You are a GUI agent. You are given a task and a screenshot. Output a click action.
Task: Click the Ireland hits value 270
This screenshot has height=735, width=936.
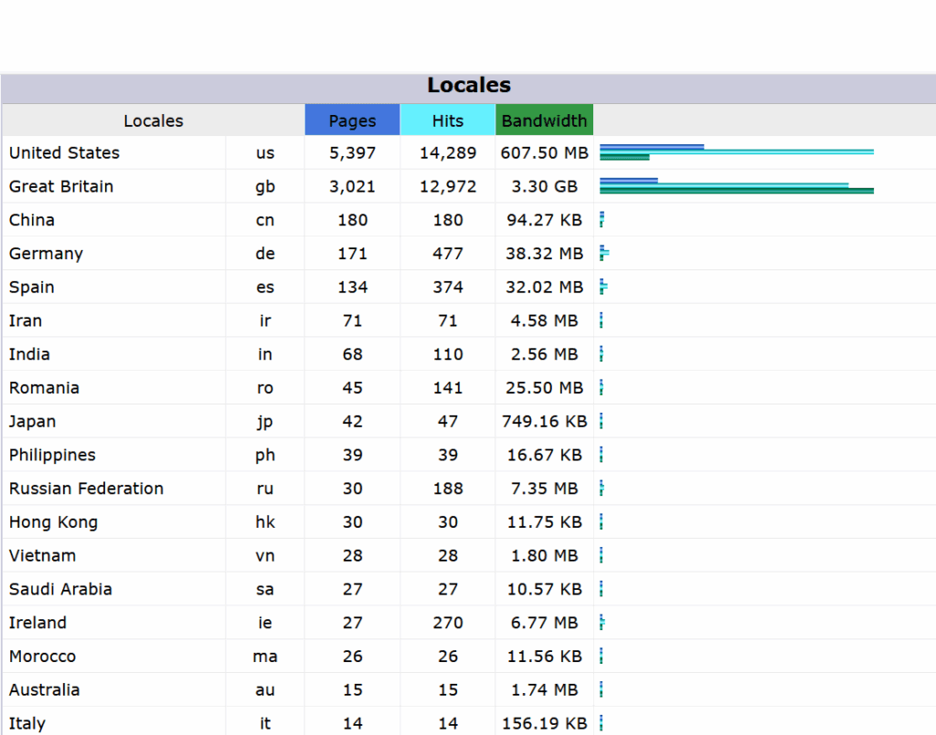tap(447, 623)
